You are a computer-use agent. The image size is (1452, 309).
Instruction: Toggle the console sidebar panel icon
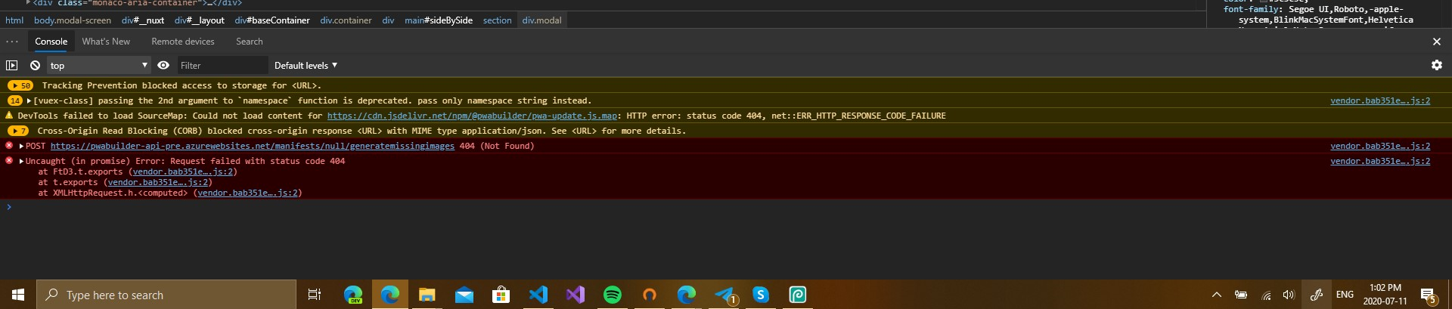point(11,66)
